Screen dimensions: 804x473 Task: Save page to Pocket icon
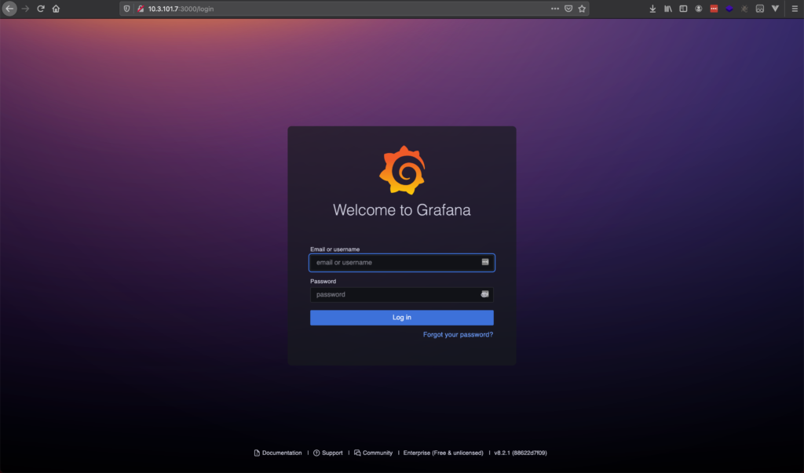(568, 9)
